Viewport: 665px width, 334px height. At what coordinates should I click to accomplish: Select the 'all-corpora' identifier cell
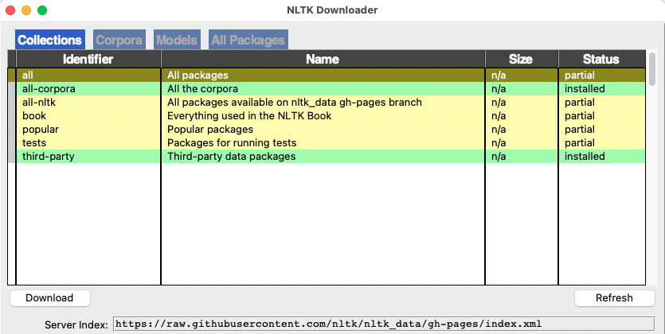pyautogui.click(x=88, y=89)
